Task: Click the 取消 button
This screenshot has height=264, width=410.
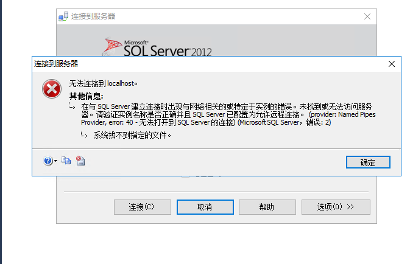Action: (205, 207)
